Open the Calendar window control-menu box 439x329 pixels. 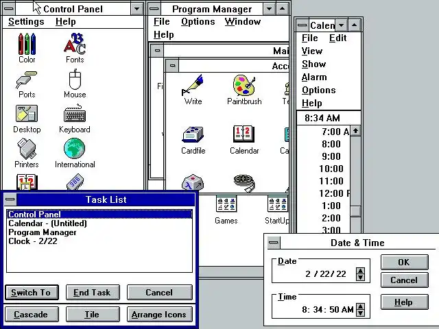point(302,25)
